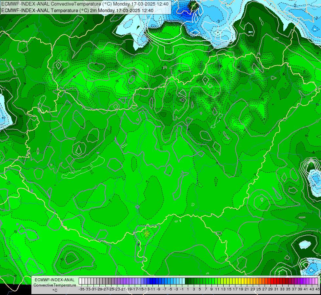Click the -13 tick label in legend
This screenshot has height=295, width=321.
pyautogui.click(x=147, y=289)
